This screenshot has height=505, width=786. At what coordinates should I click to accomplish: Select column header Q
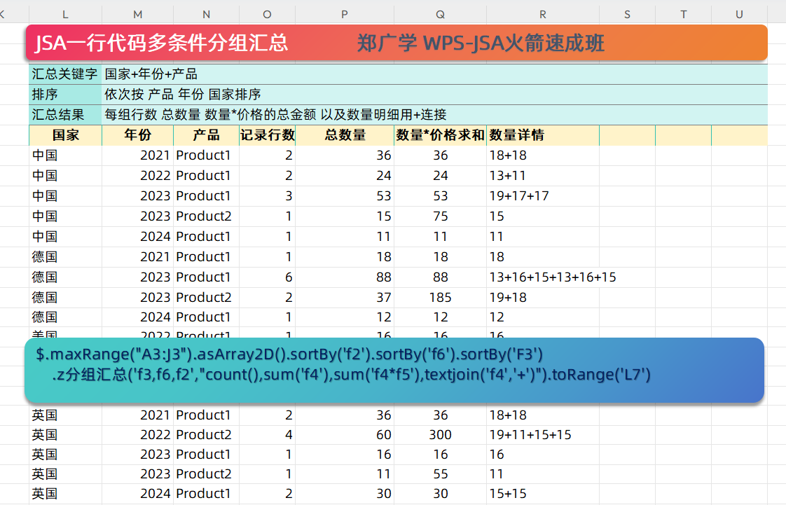point(439,14)
